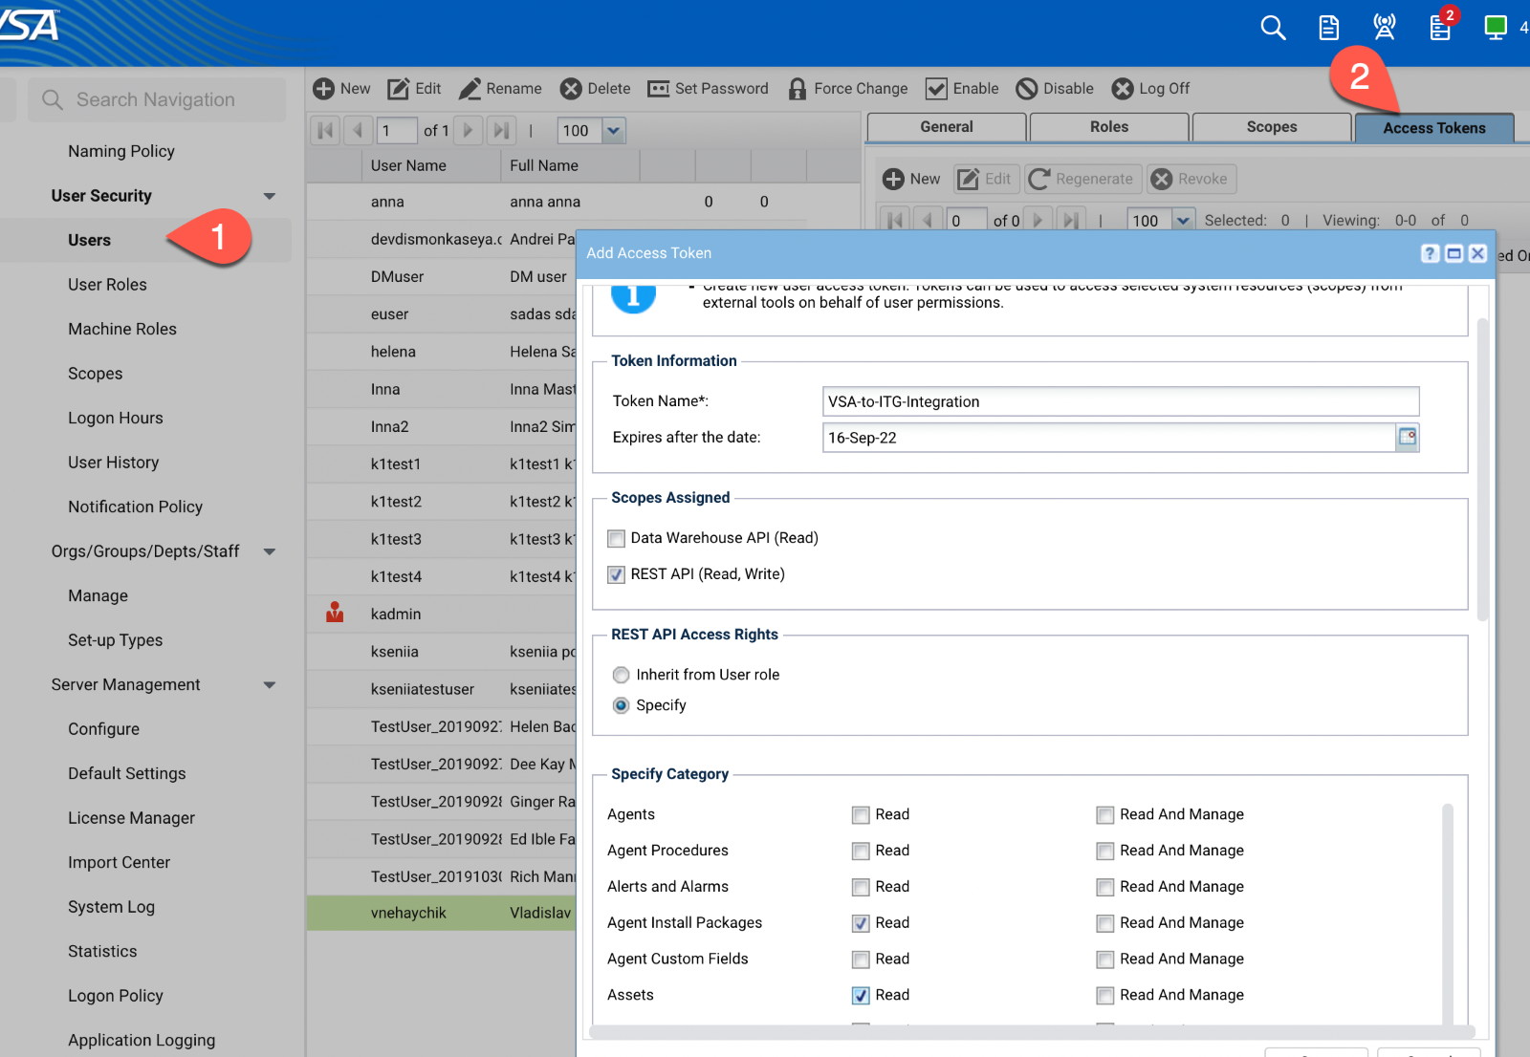1530x1057 pixels.
Task: Switch to the Roles tab
Action: pos(1109,127)
